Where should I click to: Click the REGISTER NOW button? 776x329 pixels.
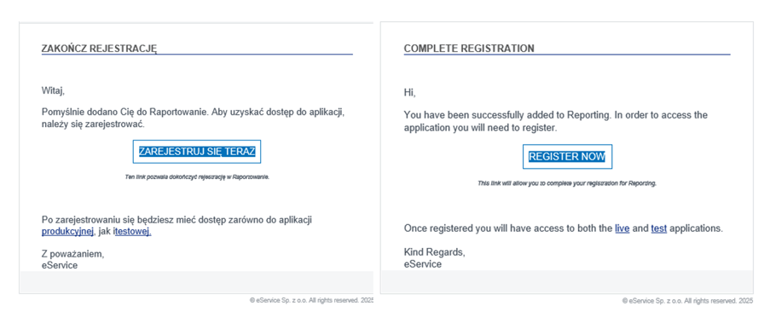tap(567, 157)
